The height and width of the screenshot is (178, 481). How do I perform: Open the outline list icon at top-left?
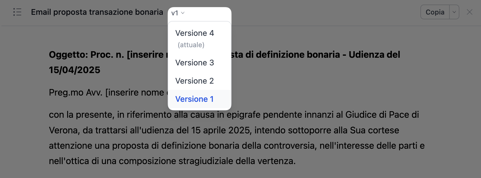click(17, 12)
